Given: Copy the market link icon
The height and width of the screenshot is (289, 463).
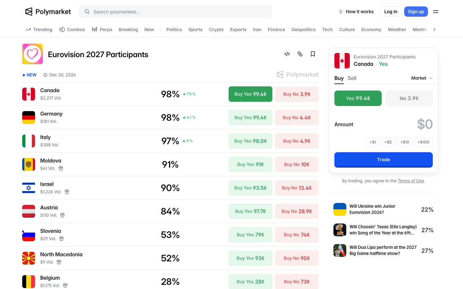Looking at the screenshot, I should coord(300,54).
